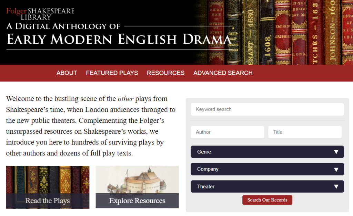Open the Resources navigation item
The width and height of the screenshot is (353, 216).
[165, 73]
